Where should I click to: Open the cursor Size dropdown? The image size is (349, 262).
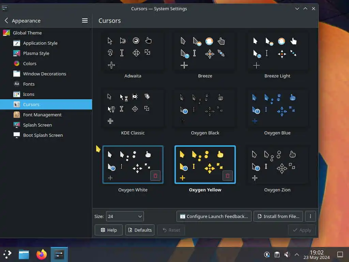point(125,216)
